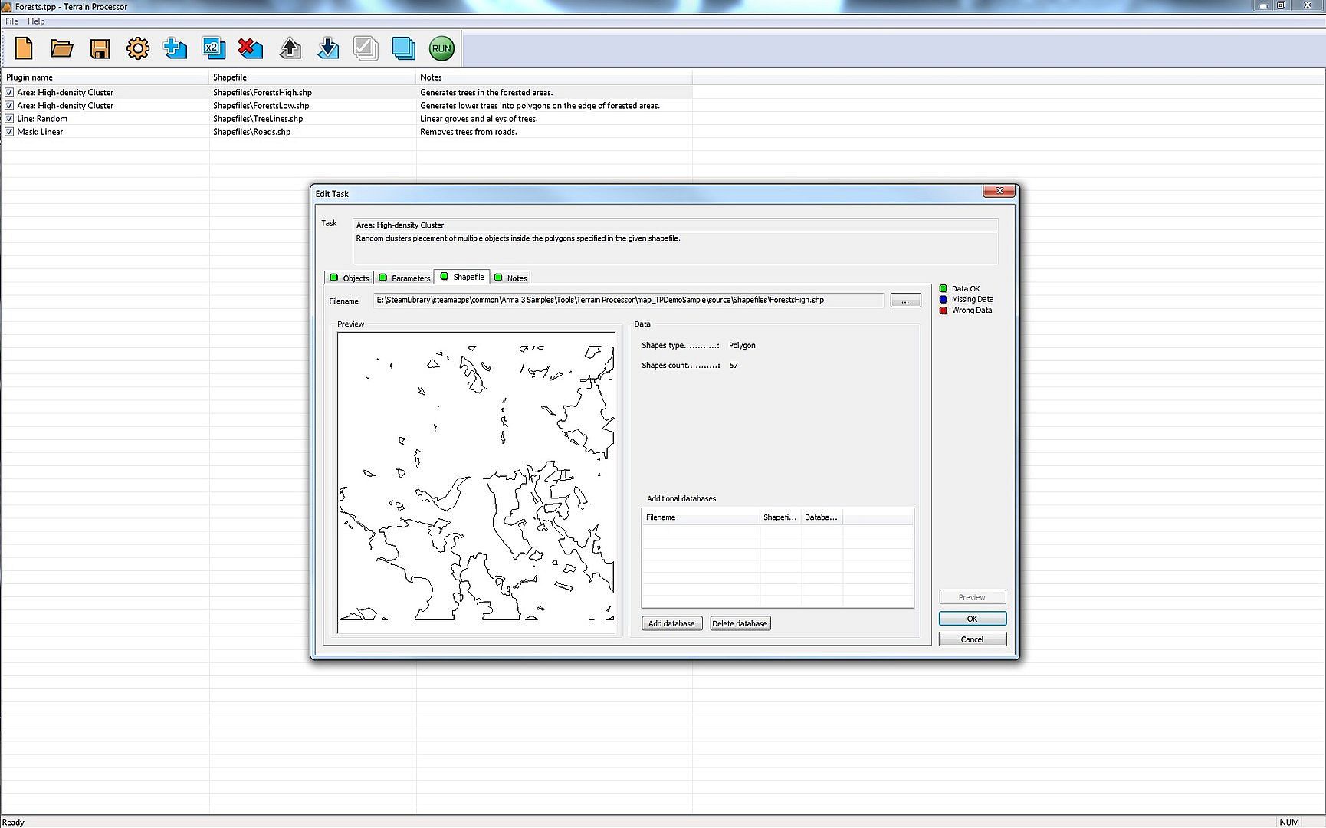
Task: Add a new task with plus icon
Action: click(176, 48)
